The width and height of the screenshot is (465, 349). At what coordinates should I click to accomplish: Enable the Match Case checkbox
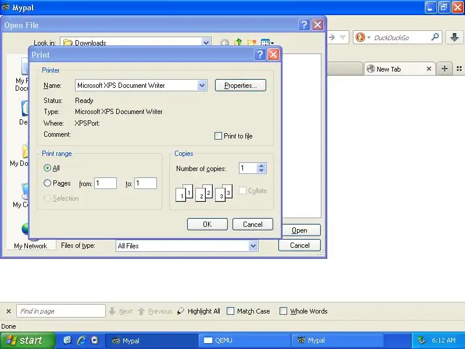(x=230, y=311)
